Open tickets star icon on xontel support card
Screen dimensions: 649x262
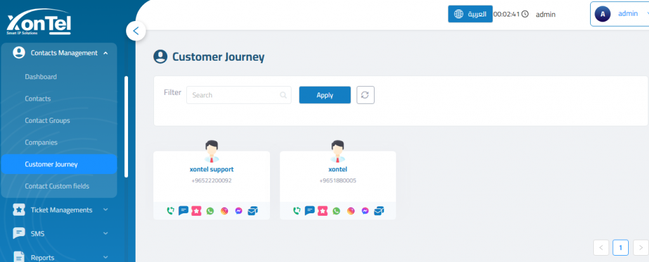click(196, 211)
